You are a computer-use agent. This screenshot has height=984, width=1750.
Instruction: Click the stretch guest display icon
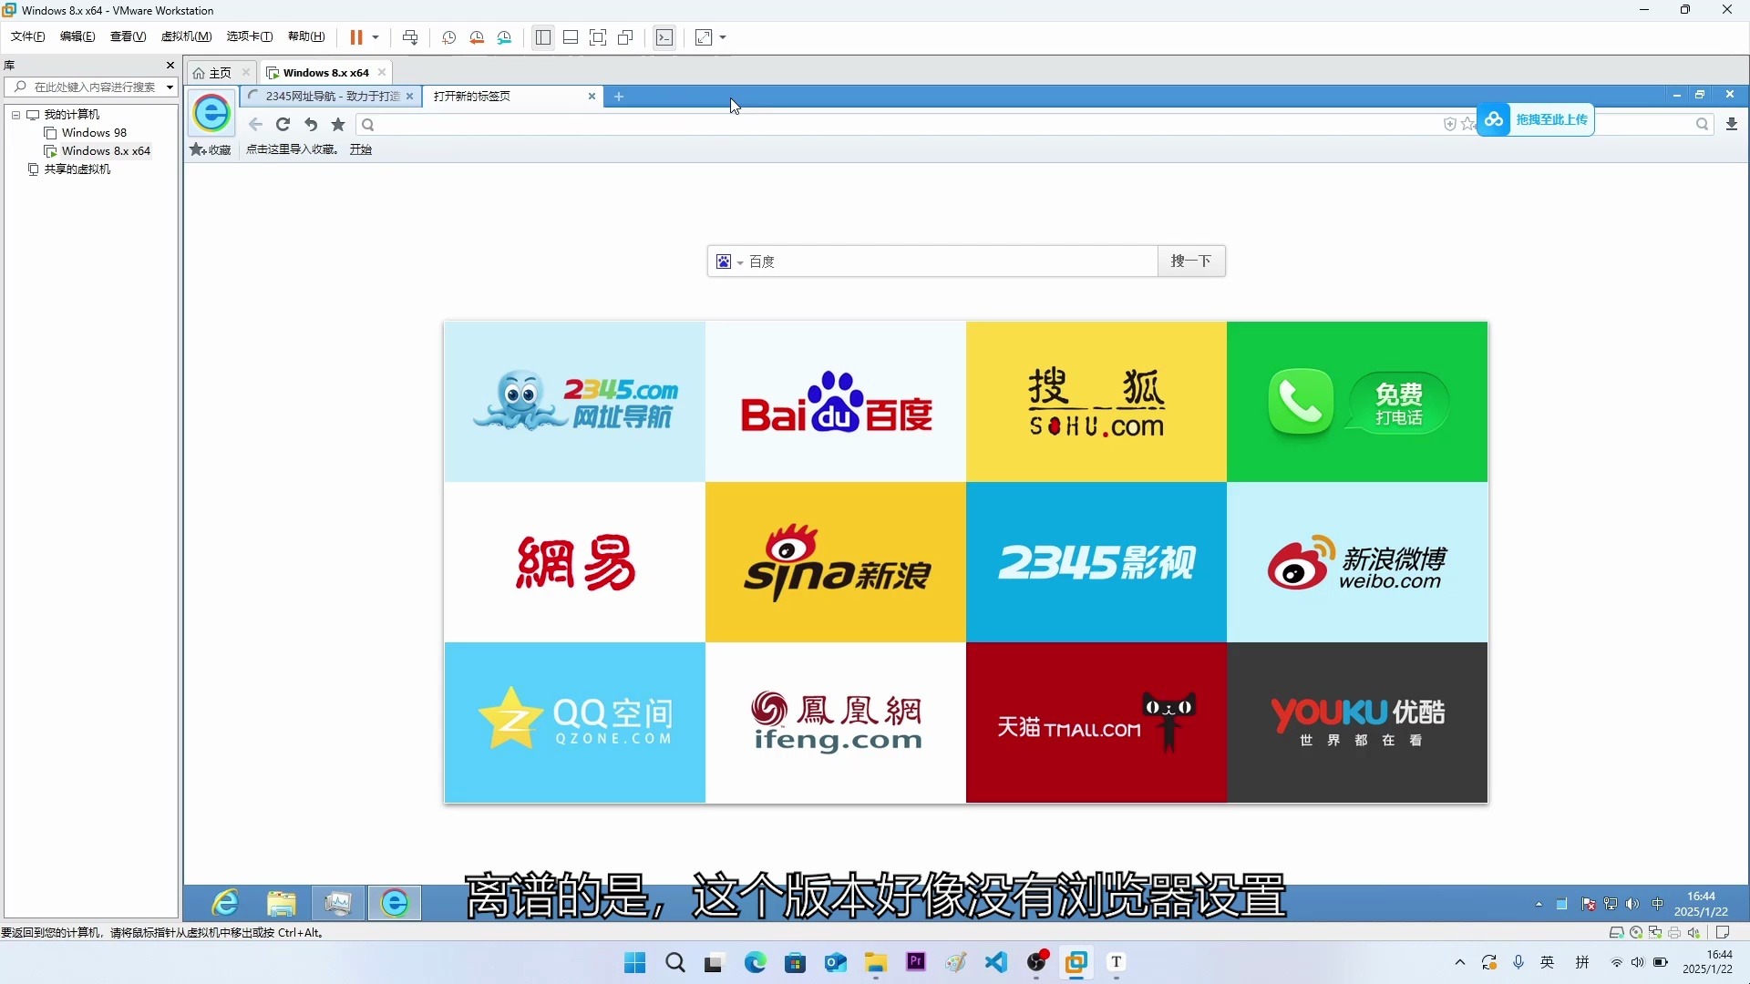pos(704,37)
